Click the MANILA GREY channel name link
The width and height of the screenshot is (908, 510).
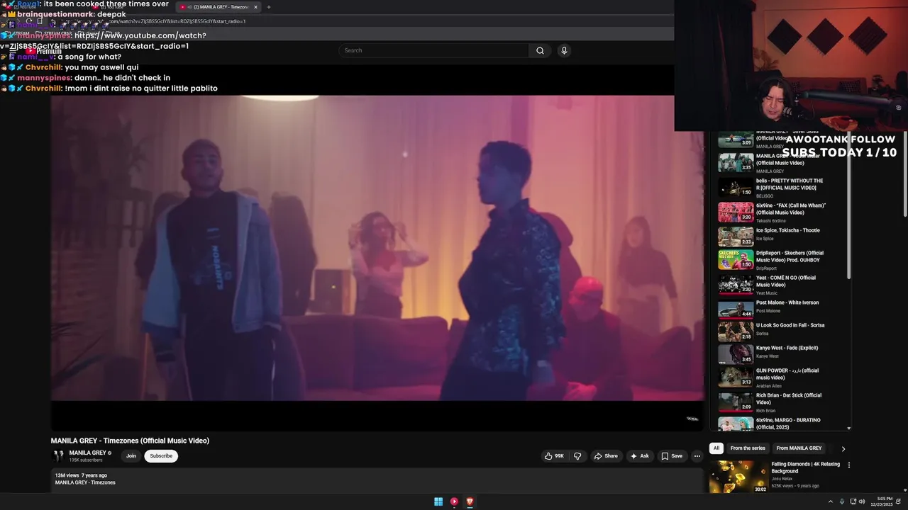coord(87,453)
